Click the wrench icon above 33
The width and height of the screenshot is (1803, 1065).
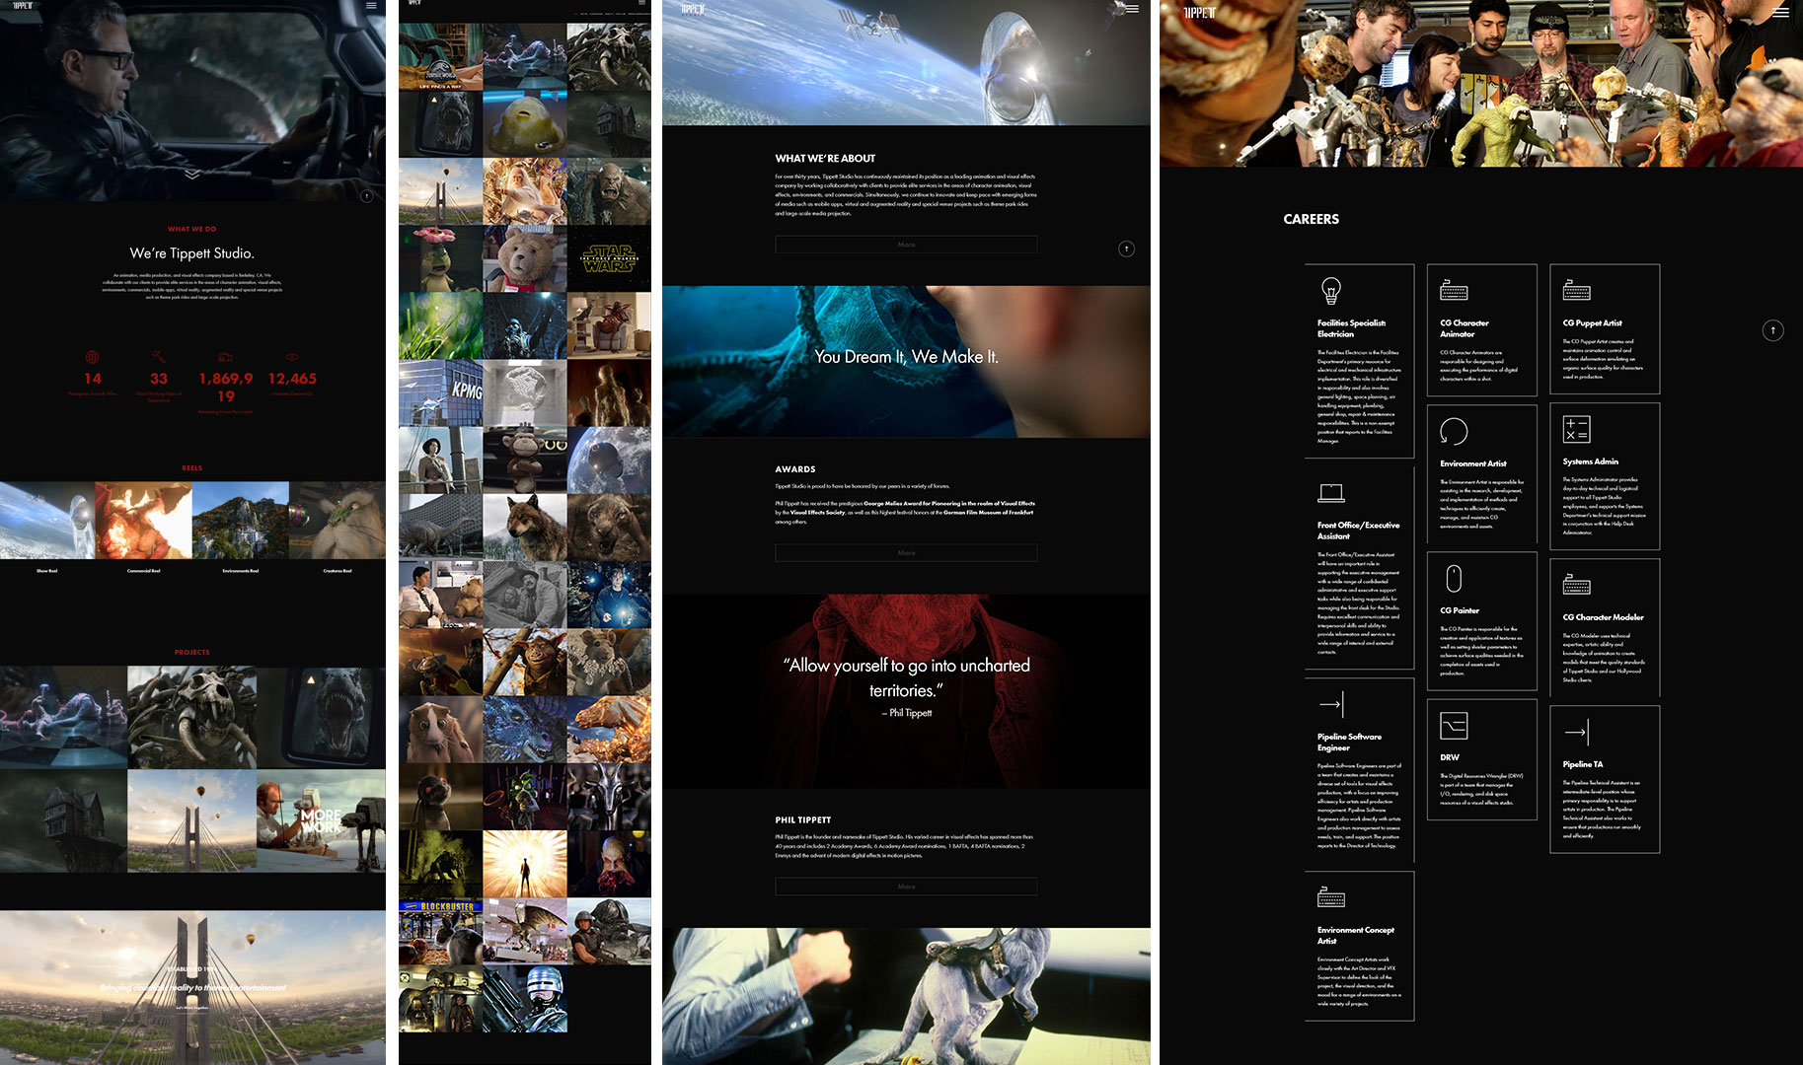click(x=159, y=357)
